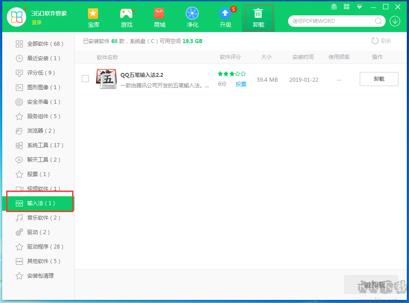409x303 pixels.
Task: Open the 商城 (Mall) section
Action: (159, 18)
